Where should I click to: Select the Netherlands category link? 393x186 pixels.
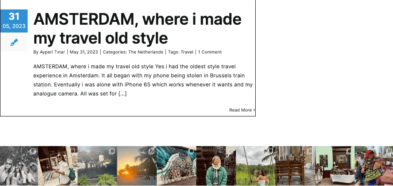(146, 52)
